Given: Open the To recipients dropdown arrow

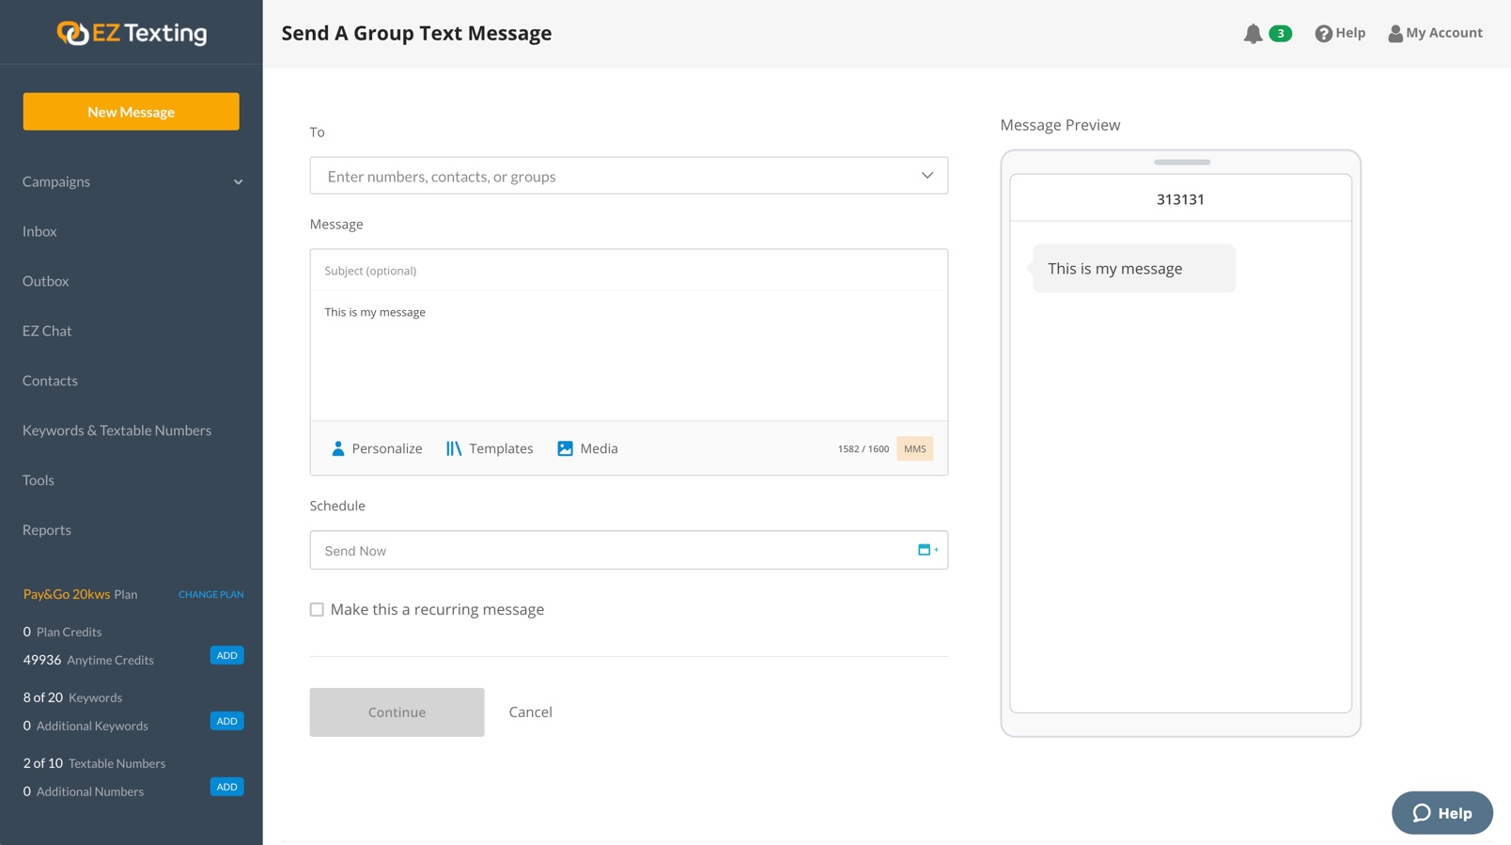Looking at the screenshot, I should pyautogui.click(x=927, y=176).
